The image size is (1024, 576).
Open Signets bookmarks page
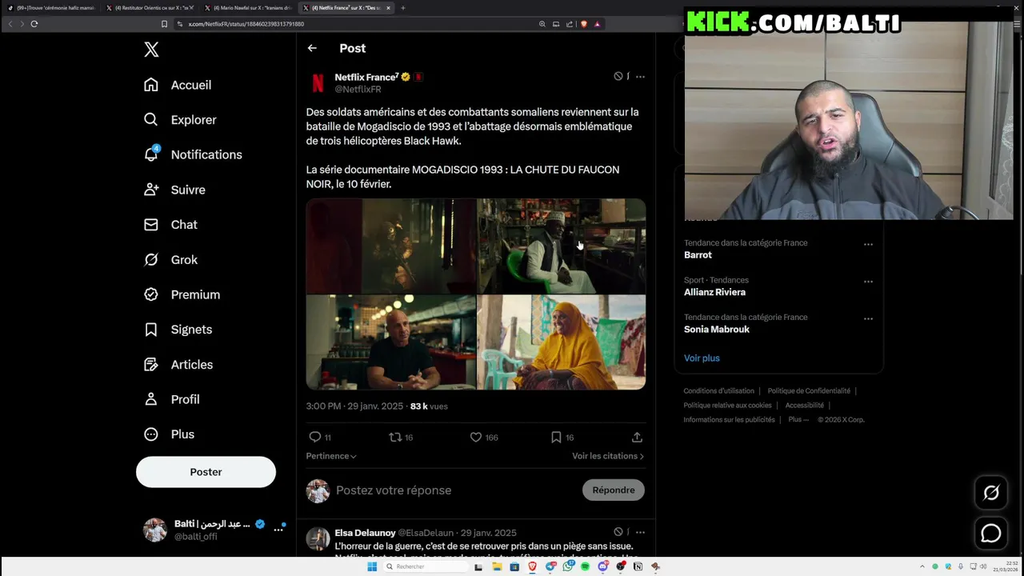[178, 330]
